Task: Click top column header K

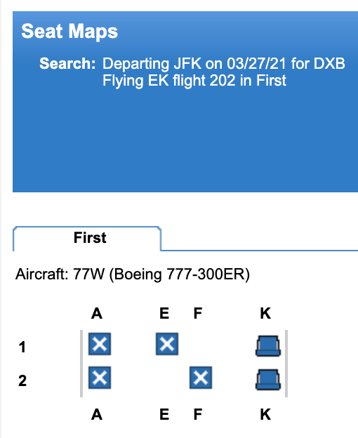Action: point(265,314)
